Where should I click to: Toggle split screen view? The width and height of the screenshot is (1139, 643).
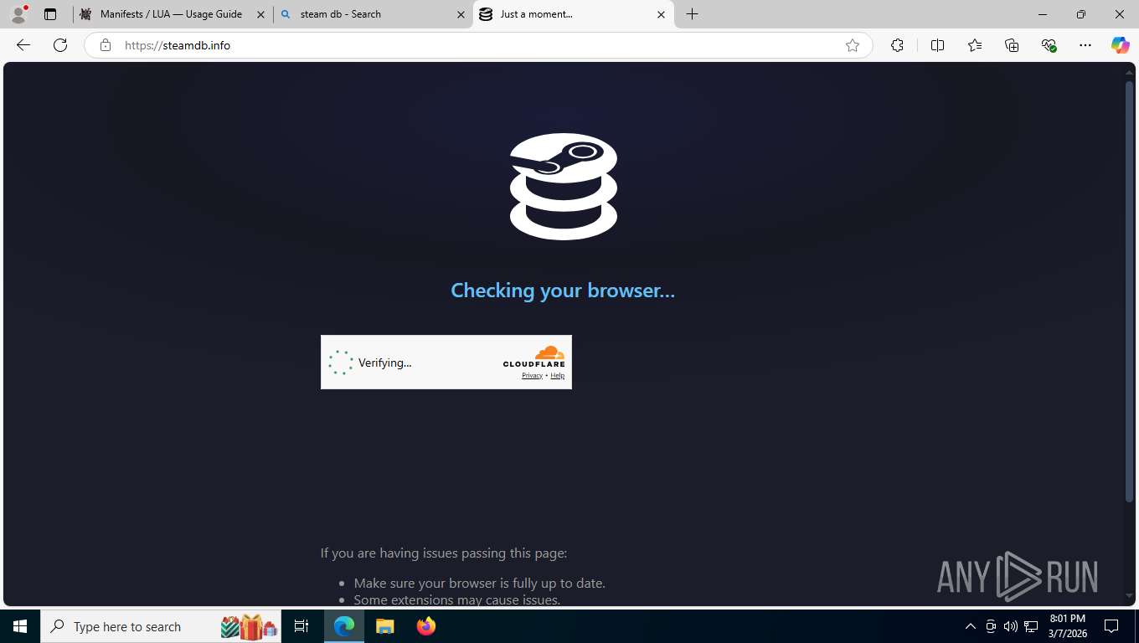click(937, 45)
